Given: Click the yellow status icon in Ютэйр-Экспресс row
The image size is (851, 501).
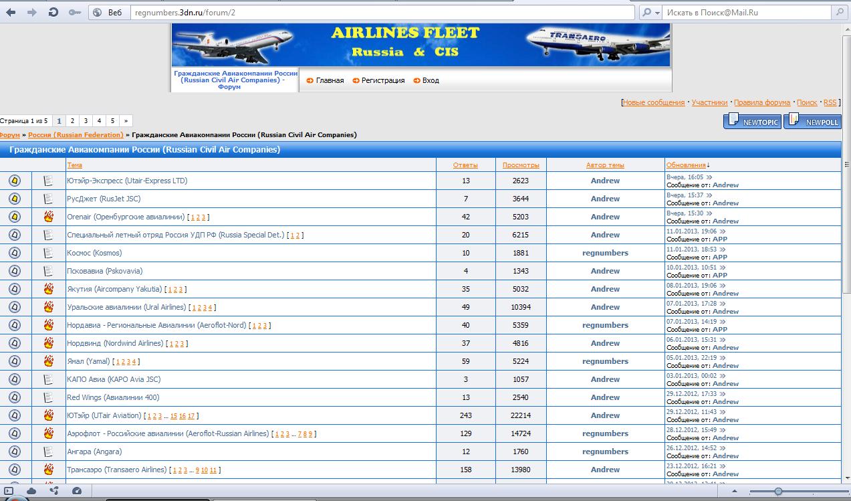Looking at the screenshot, I should pyautogui.click(x=15, y=181).
